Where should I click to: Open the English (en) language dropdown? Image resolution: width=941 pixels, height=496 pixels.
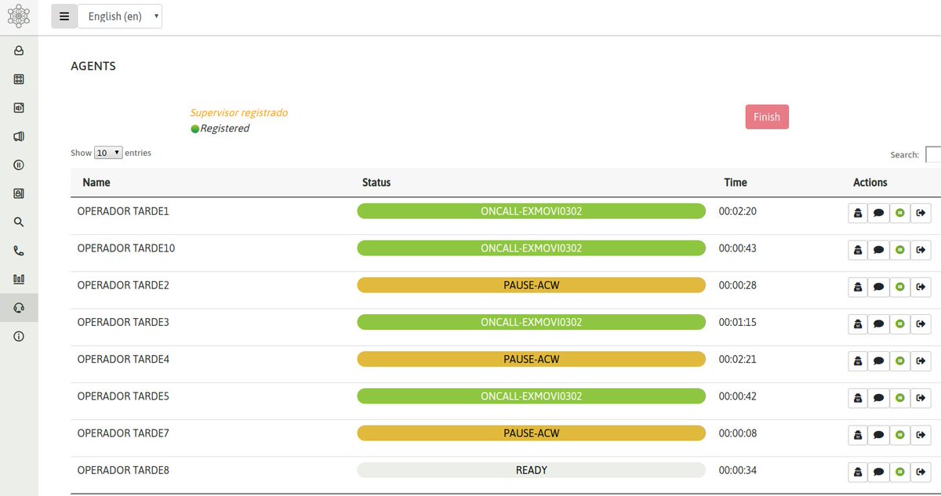pyautogui.click(x=120, y=16)
